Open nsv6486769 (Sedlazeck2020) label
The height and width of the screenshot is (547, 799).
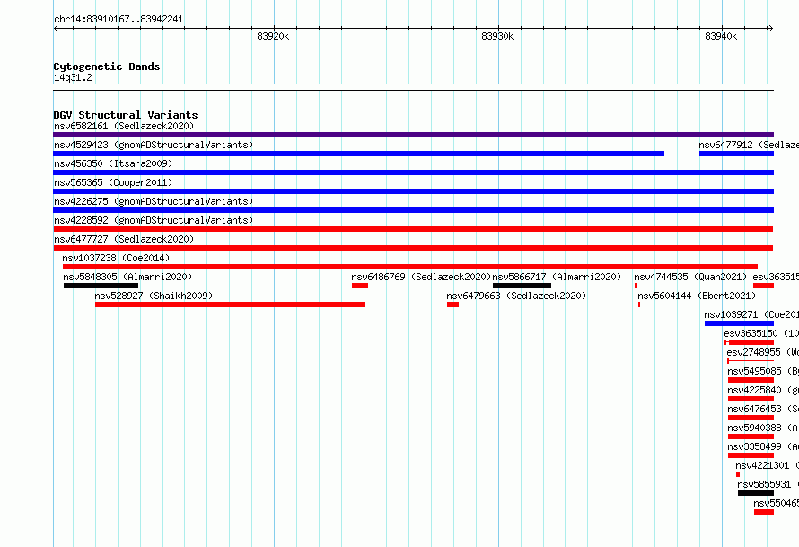tap(421, 277)
